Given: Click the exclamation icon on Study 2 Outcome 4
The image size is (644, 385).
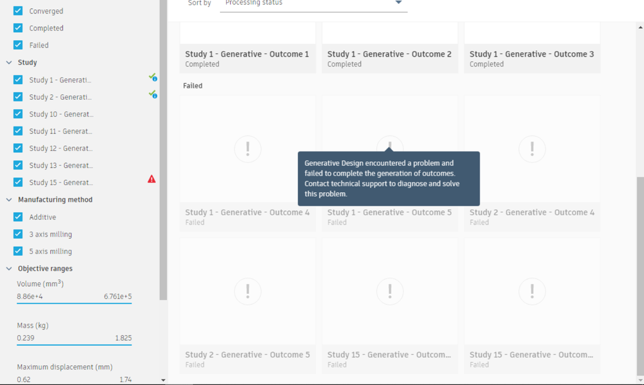Looking at the screenshot, I should (532, 149).
